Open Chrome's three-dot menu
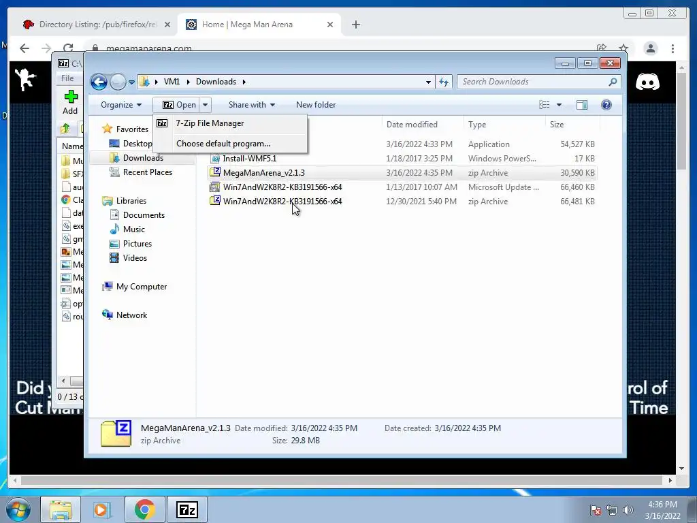 pyautogui.click(x=672, y=48)
